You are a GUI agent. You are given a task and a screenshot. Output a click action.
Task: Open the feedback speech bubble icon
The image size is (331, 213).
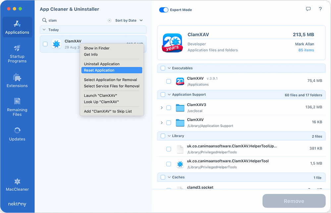pos(308,9)
